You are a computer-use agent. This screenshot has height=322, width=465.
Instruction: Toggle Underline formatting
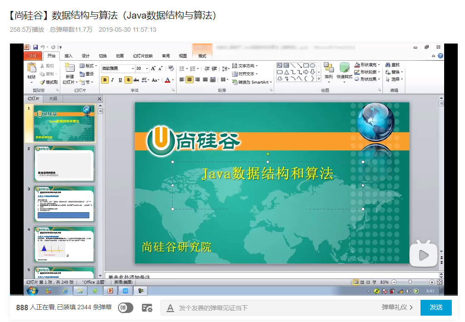[x=120, y=80]
